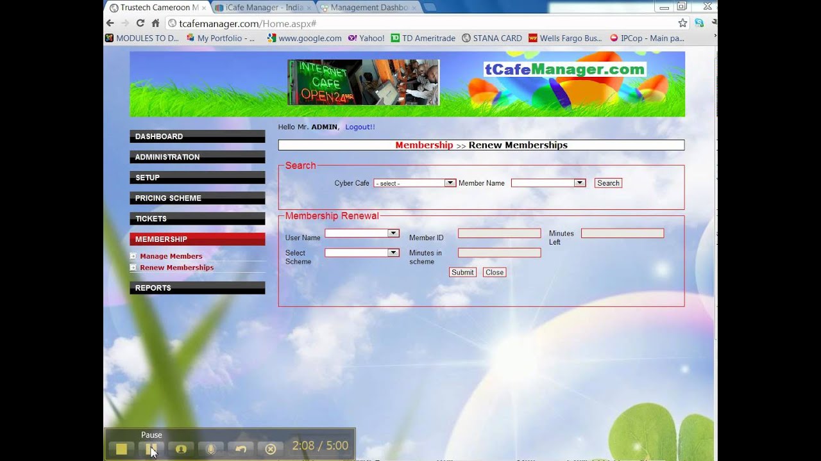Click the Logout!! link
This screenshot has height=461, width=821.
click(x=360, y=127)
